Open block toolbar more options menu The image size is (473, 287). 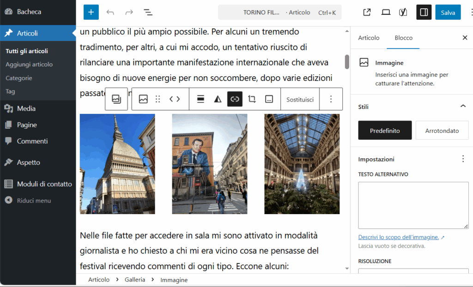(x=331, y=99)
